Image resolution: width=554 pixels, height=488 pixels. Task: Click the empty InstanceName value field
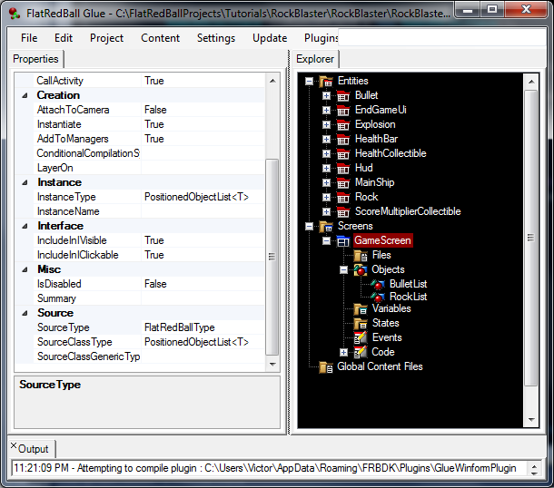[x=203, y=211]
